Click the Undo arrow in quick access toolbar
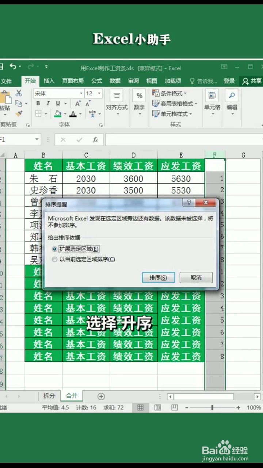The height and width of the screenshot is (468, 263). coord(13,67)
